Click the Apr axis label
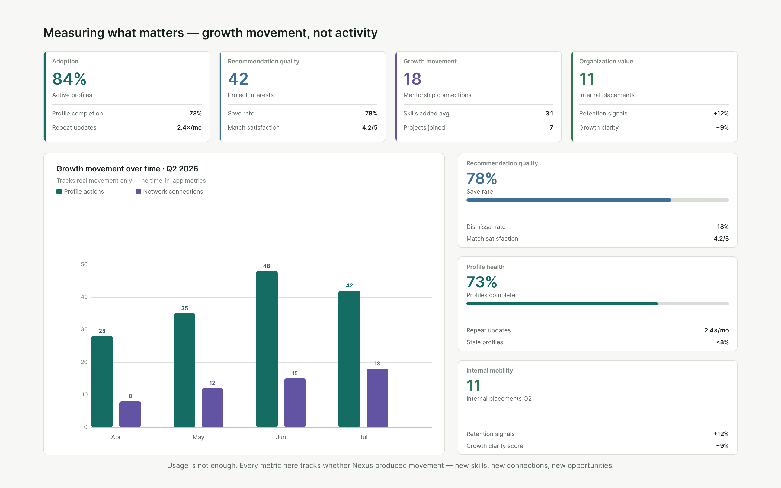Viewport: 781px width, 488px height. pos(116,437)
